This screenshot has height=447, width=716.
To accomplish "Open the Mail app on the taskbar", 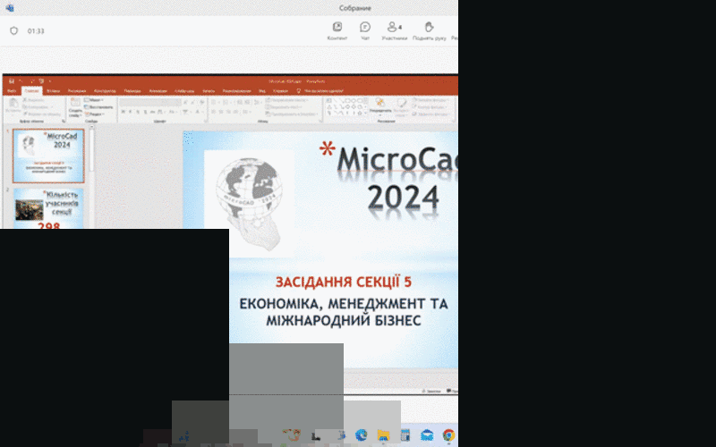I will (x=427, y=435).
